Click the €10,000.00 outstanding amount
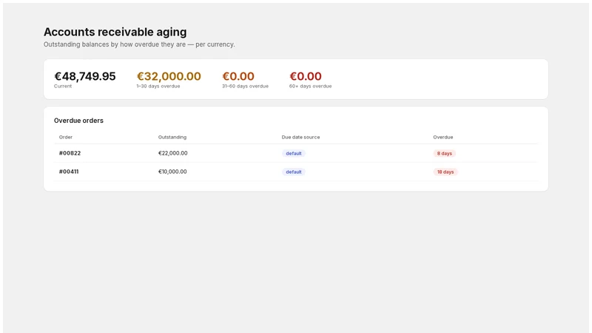 (x=172, y=172)
